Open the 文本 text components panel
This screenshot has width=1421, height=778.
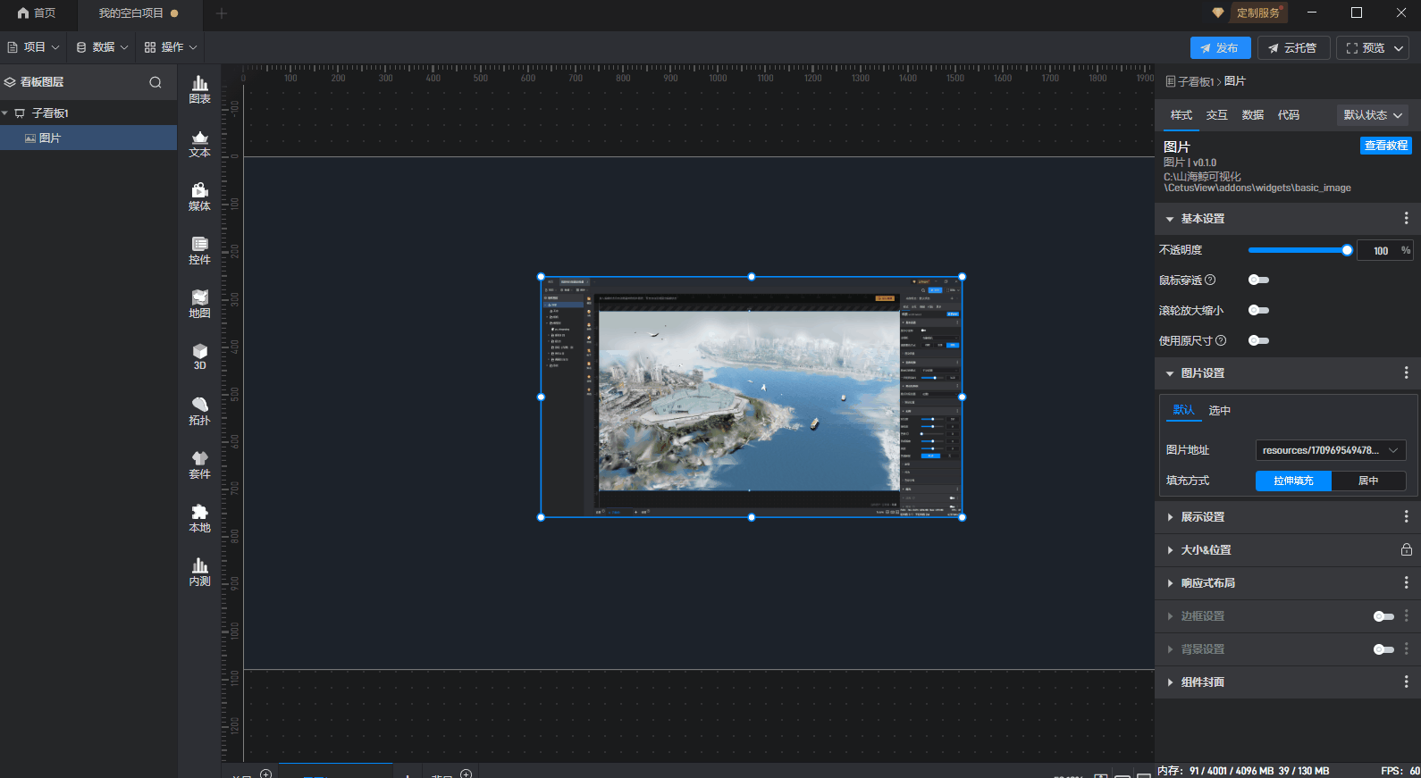(199, 143)
